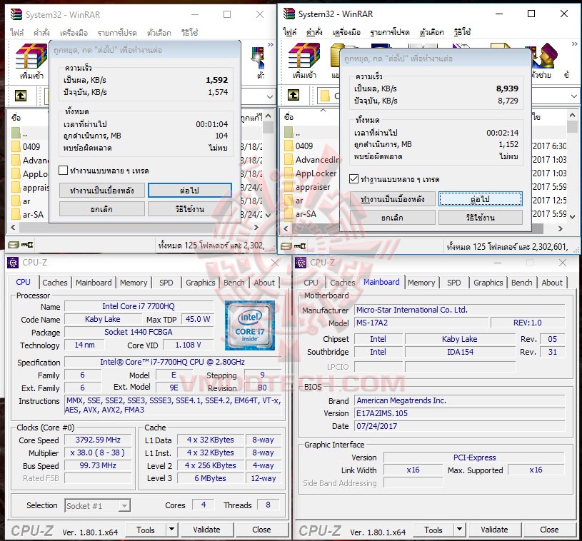Viewport: 582px width, 541px height.
Task: Click the left CPU-Z title bar chip icon
Action: [x=13, y=263]
